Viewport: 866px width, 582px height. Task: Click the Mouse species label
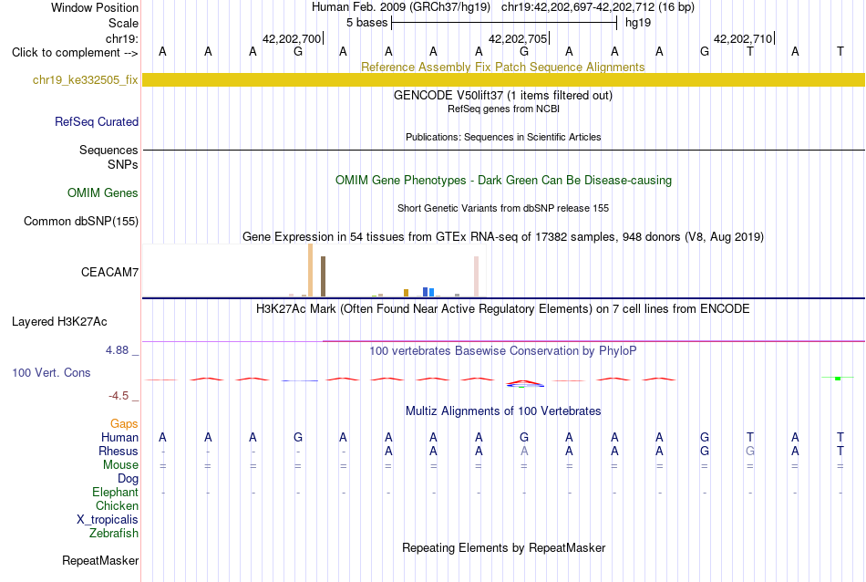120,465
